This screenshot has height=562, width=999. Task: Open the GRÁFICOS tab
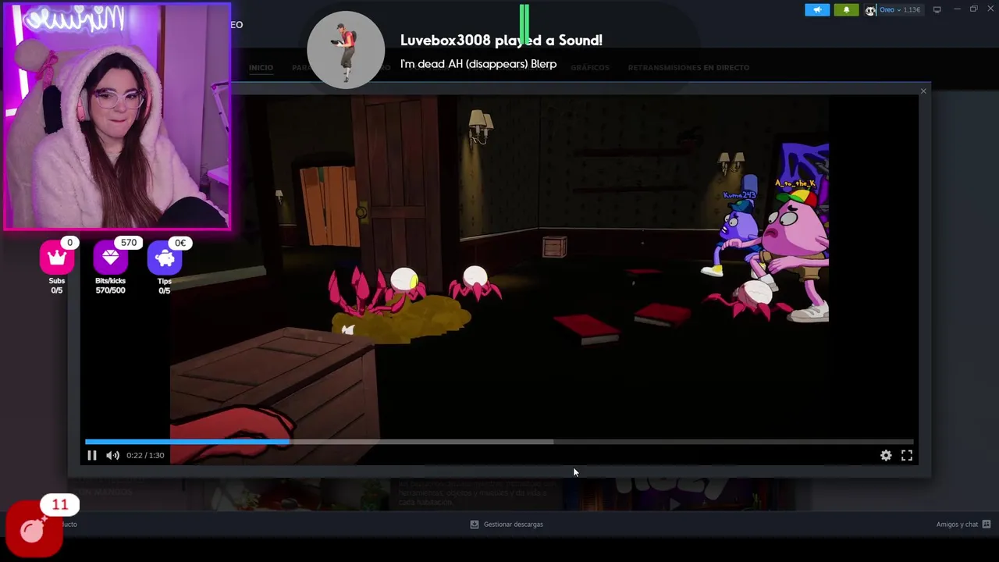point(589,67)
